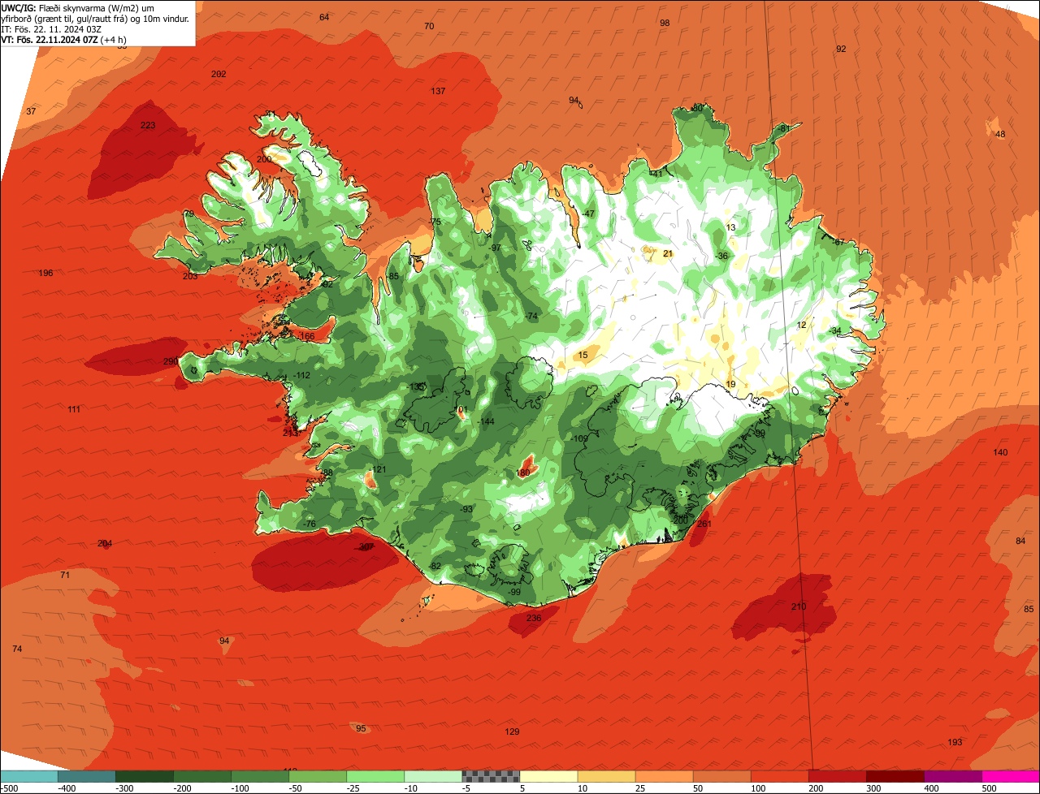
Task: Click the land value '180' on the red highland patch
Action: click(523, 473)
